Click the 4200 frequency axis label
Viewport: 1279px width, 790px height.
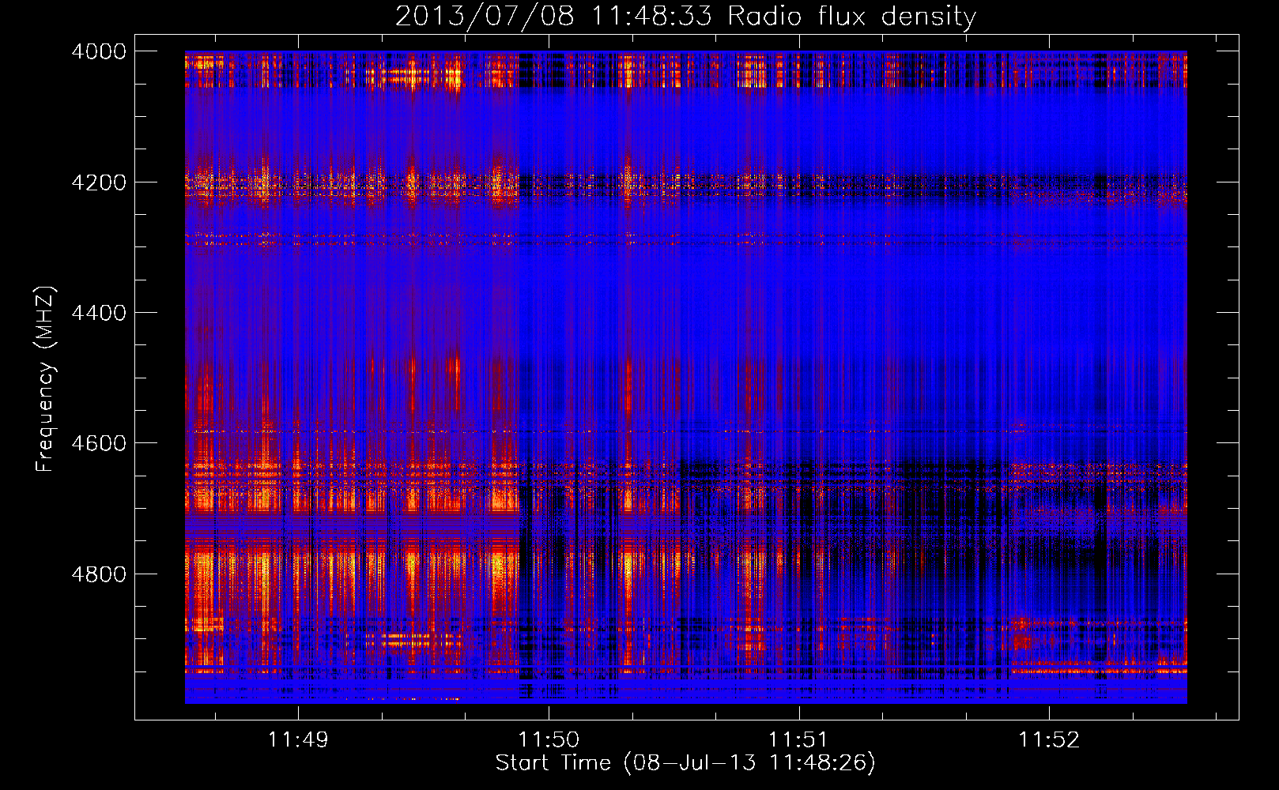coord(99,182)
